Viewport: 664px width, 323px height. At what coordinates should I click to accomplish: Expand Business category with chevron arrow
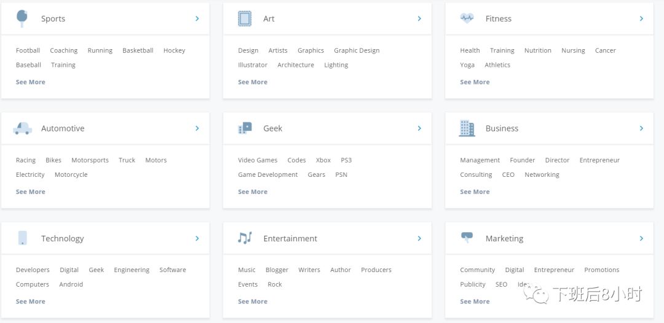coord(641,128)
